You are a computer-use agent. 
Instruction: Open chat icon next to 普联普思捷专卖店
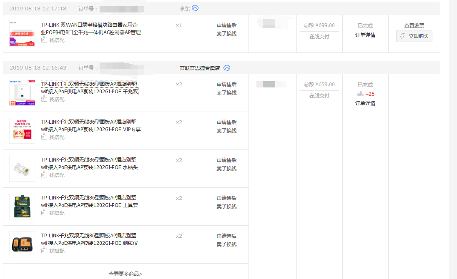point(227,68)
